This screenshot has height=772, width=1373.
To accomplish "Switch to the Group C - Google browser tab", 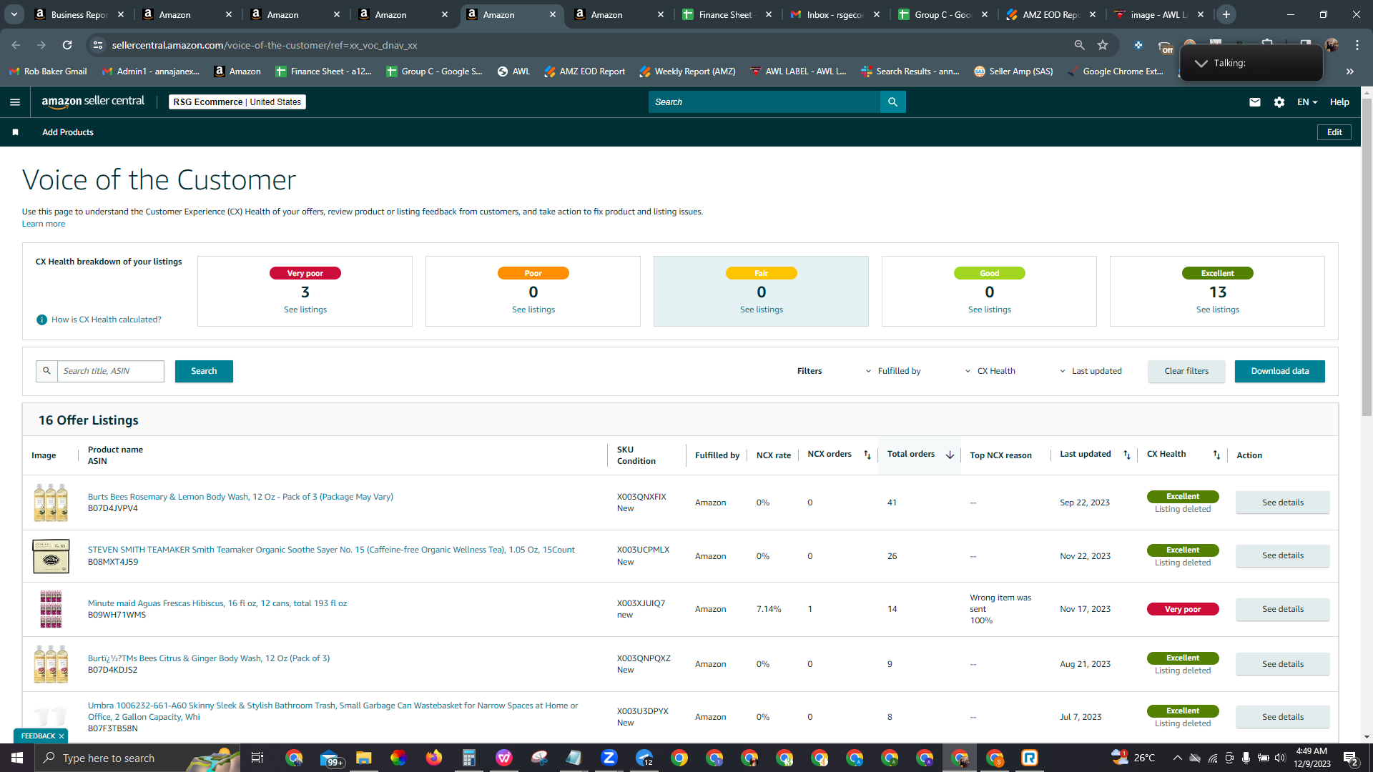I will coord(943,14).
